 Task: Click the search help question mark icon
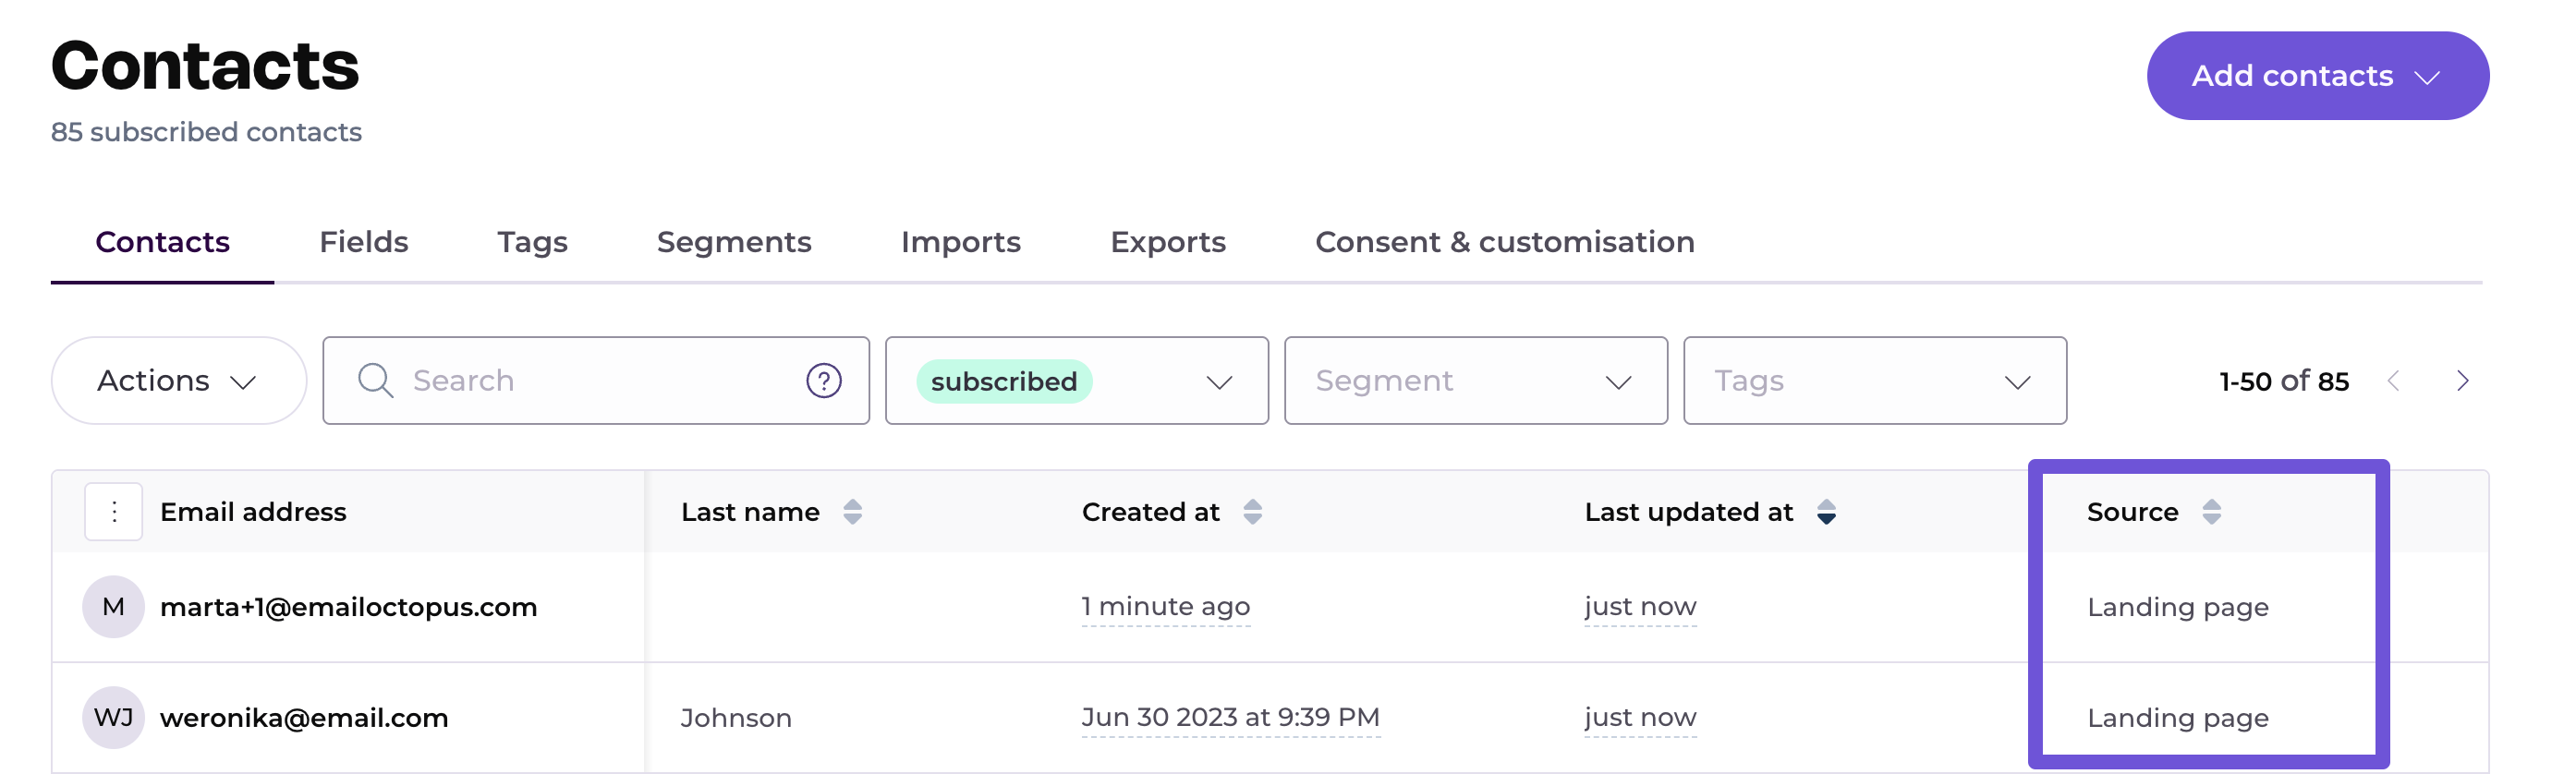[x=823, y=381]
